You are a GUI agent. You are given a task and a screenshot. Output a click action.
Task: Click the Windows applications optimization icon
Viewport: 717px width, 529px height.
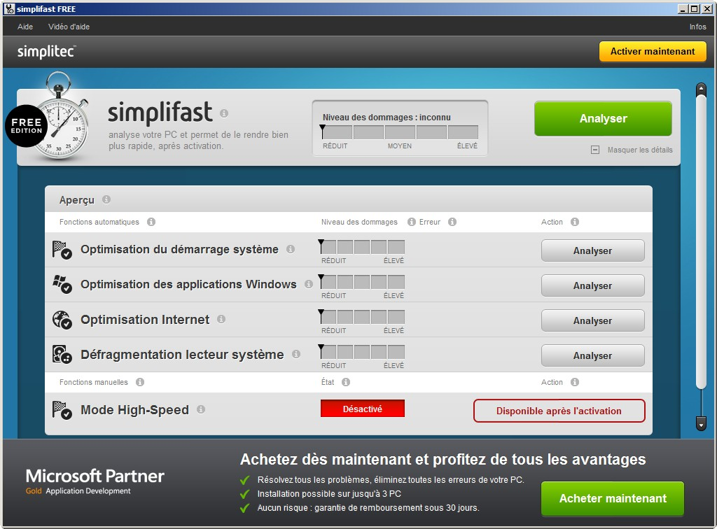point(62,285)
